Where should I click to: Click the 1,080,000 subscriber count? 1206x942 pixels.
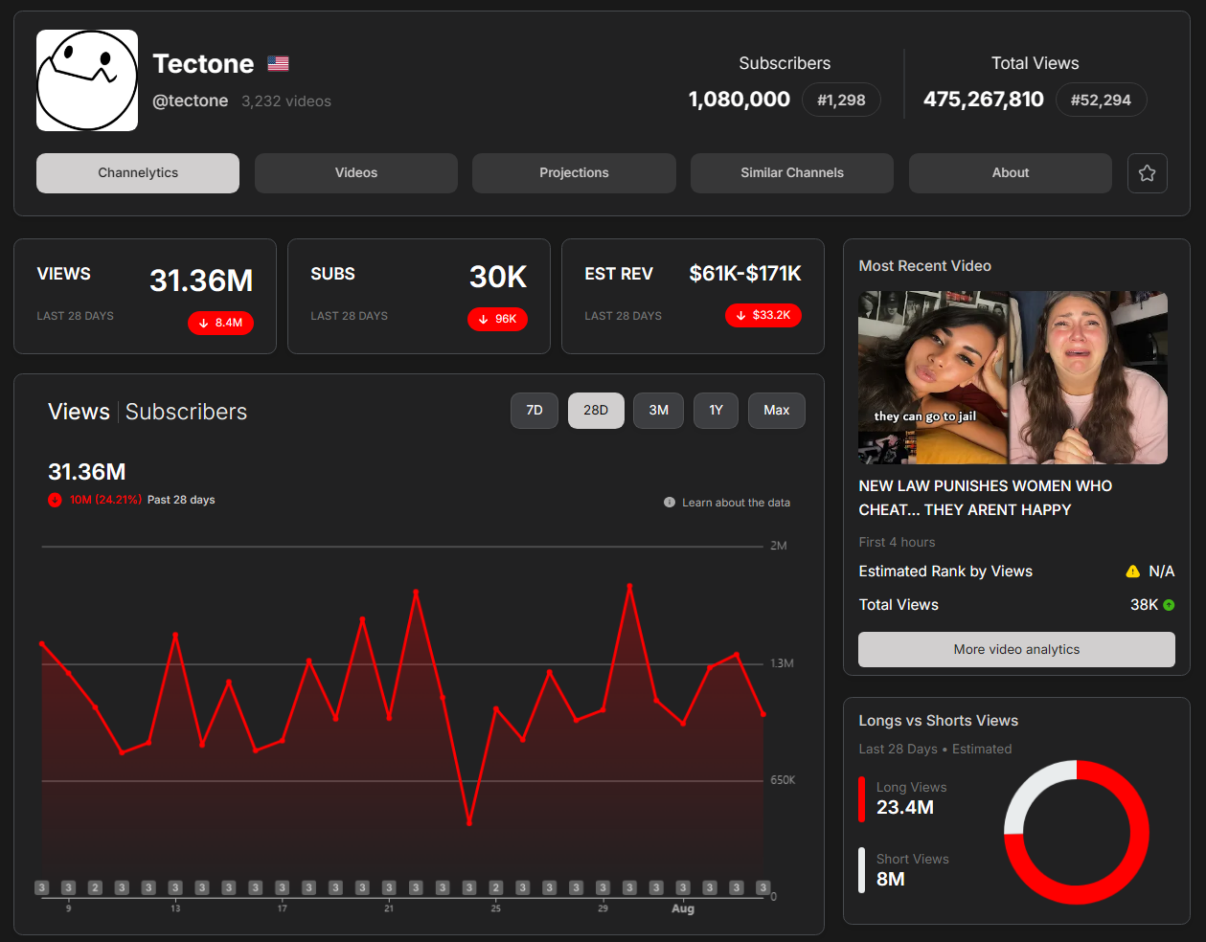click(740, 100)
